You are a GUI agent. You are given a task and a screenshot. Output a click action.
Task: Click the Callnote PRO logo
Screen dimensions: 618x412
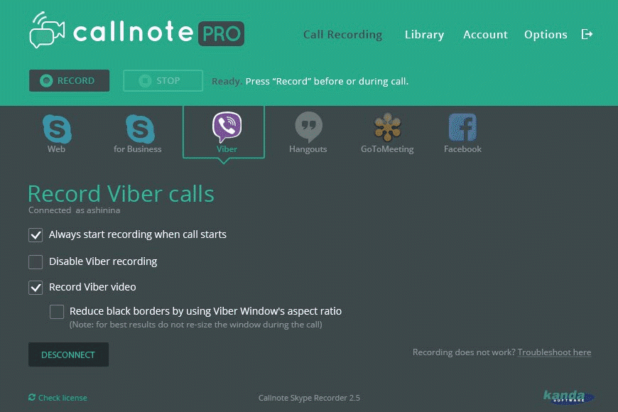click(137, 31)
